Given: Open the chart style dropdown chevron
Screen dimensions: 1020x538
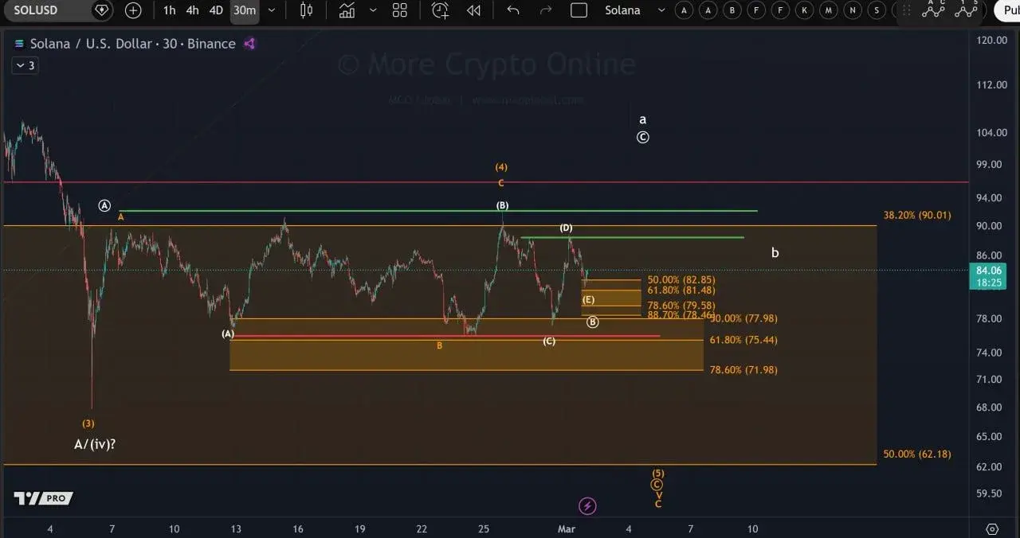Looking at the screenshot, I should [373, 10].
